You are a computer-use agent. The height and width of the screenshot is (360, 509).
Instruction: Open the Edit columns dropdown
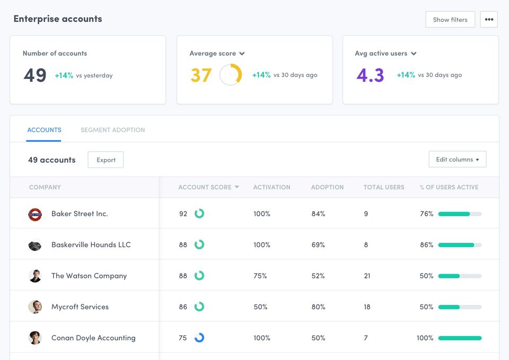[x=457, y=160]
